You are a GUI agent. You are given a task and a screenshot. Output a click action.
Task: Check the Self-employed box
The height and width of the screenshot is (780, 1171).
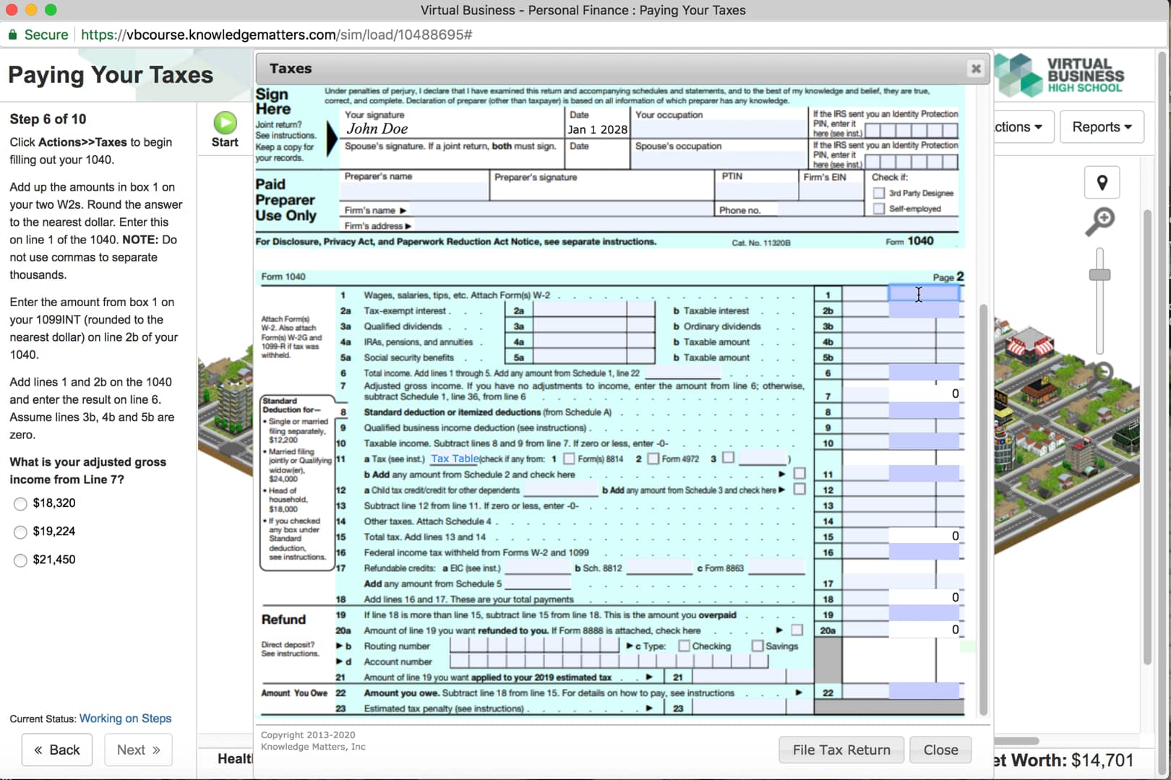click(x=879, y=209)
